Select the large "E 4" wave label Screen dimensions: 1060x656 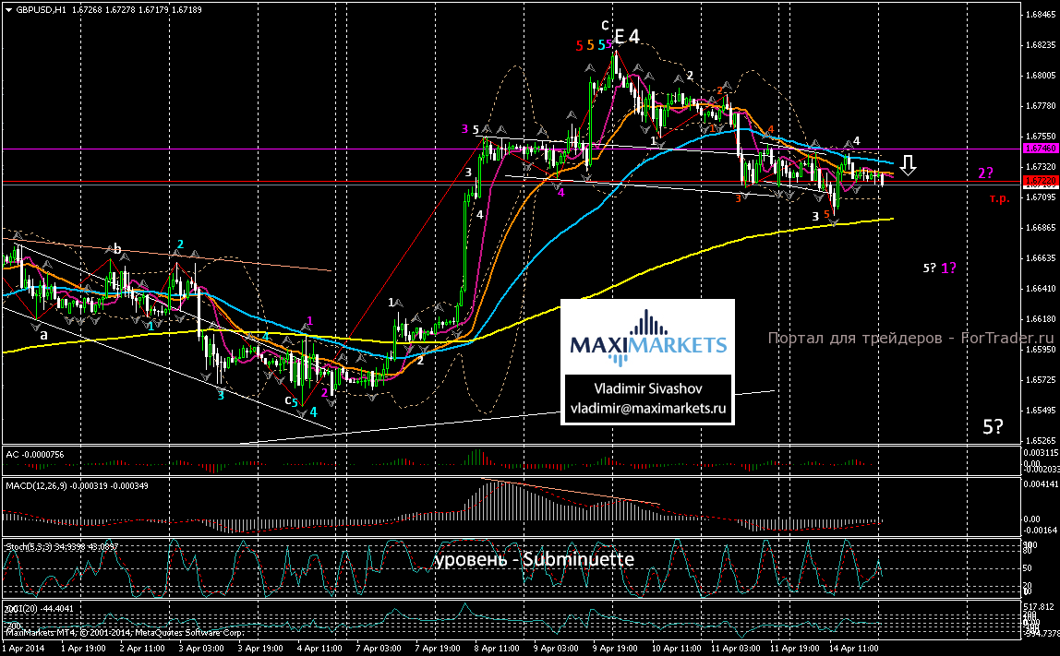click(x=627, y=37)
